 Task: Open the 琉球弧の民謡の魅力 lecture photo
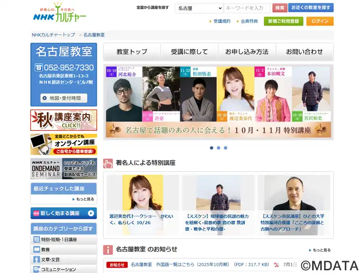(218, 192)
